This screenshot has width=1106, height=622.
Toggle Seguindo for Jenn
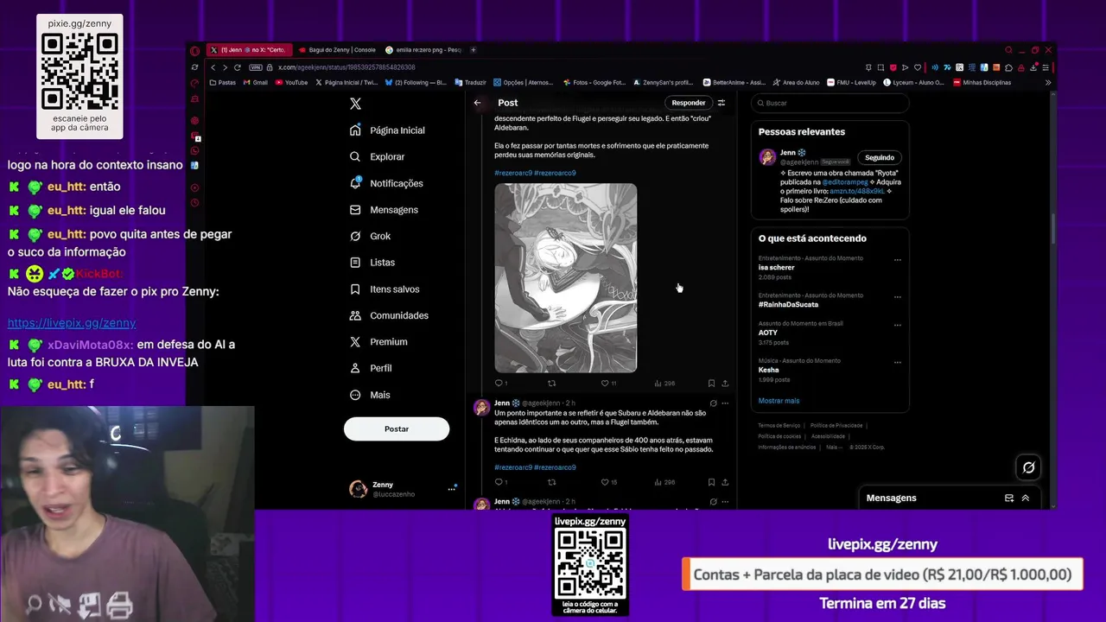click(x=880, y=157)
